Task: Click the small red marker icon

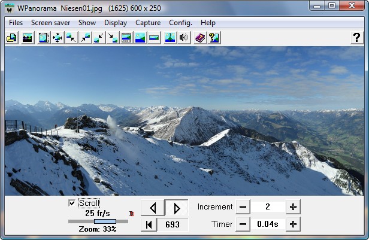Action: pos(132,214)
